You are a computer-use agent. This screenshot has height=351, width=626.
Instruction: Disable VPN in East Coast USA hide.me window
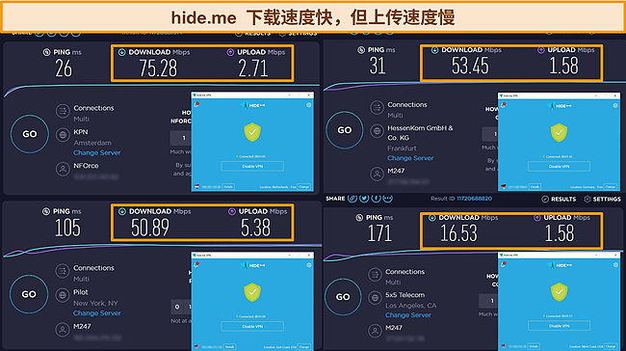tap(252, 326)
